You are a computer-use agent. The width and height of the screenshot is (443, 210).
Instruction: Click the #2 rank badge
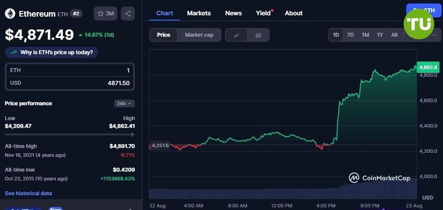[76, 14]
